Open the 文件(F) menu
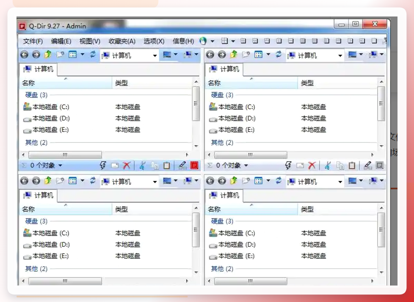Viewport: 414px width, 302px height. [x=33, y=41]
